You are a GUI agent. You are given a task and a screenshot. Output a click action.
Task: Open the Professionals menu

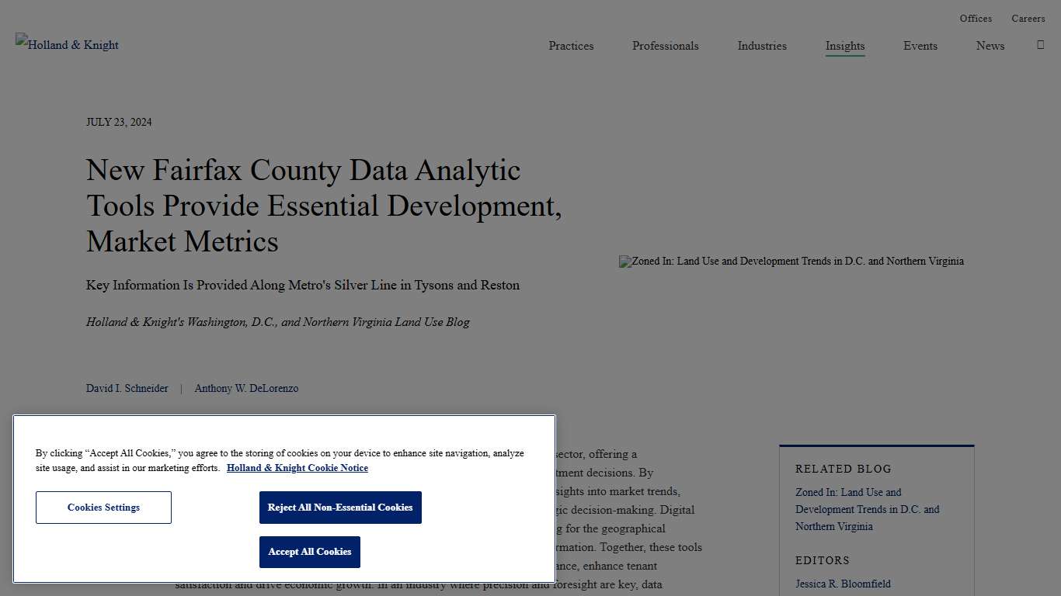coord(665,47)
